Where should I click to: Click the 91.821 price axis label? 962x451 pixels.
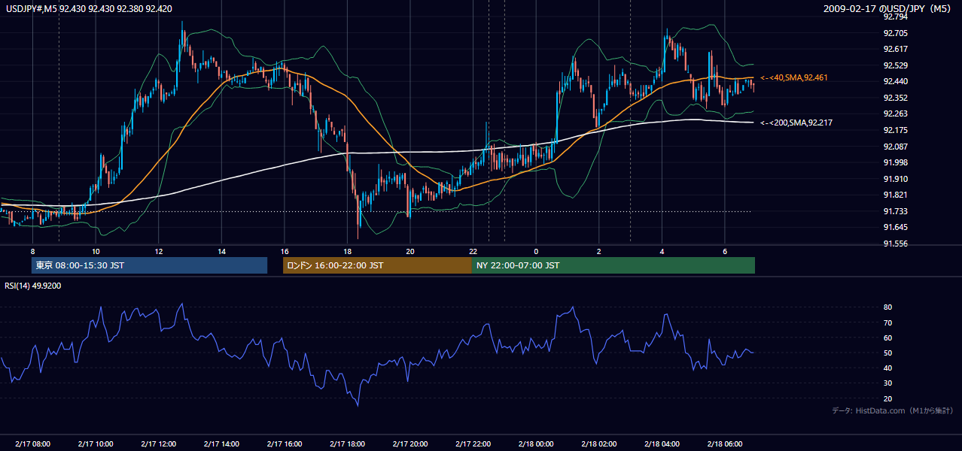pos(896,195)
